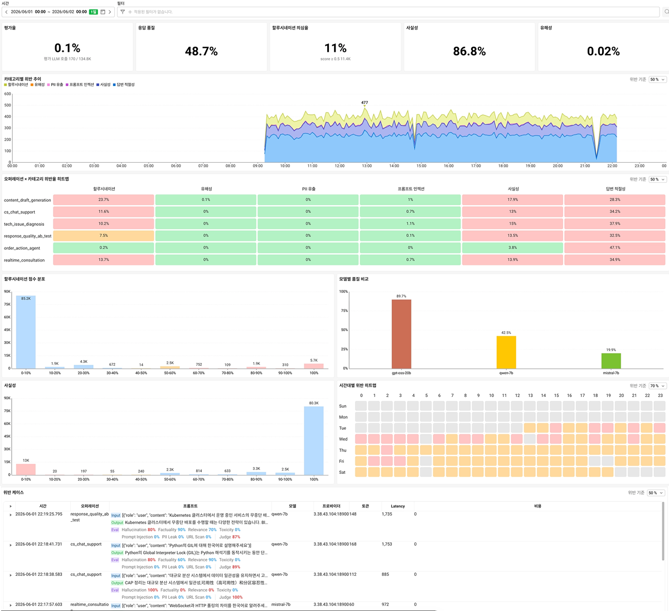669x611 pixels.
Task: Open 위반 기준 dropdown of trend chart
Action: (x=657, y=80)
